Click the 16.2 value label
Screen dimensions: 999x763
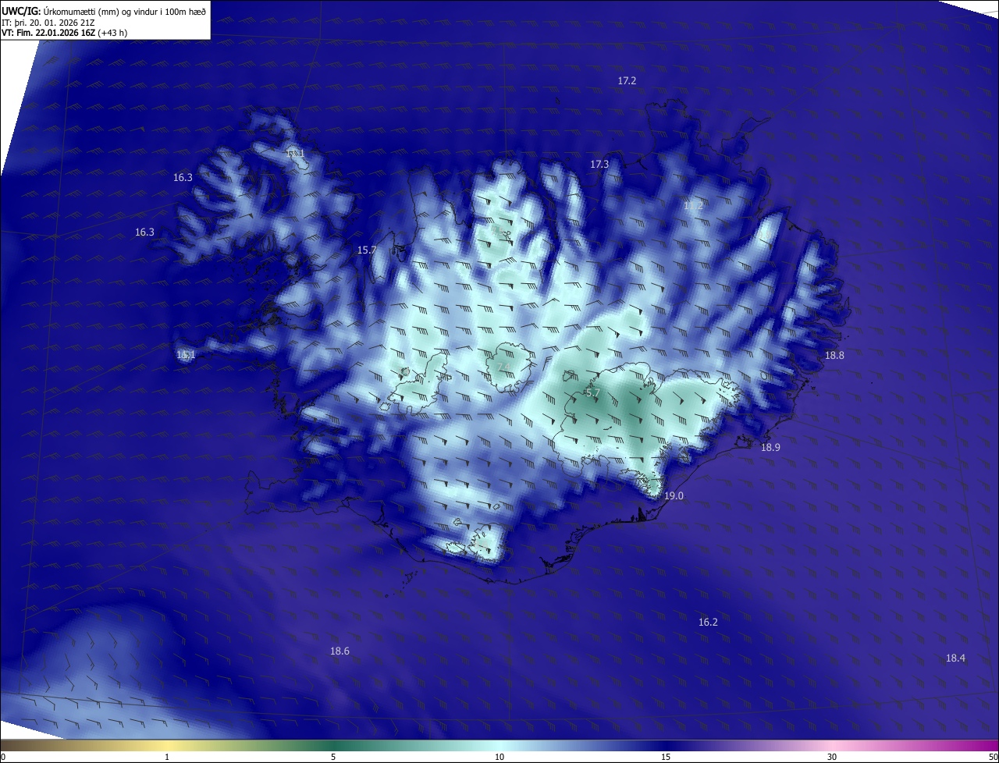[x=708, y=623]
